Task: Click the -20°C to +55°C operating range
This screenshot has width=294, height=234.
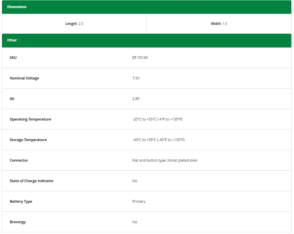Action: 157,119
